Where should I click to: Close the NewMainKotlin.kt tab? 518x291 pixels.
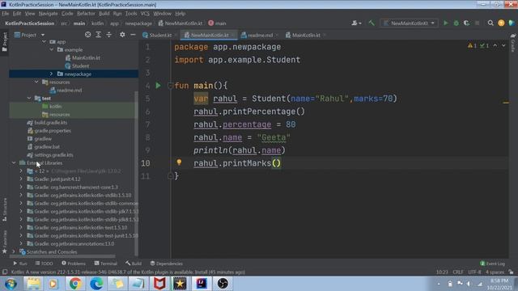click(x=233, y=35)
